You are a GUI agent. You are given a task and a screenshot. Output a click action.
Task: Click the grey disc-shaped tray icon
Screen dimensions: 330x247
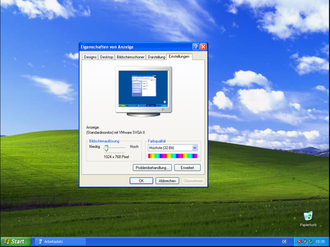coord(305,241)
